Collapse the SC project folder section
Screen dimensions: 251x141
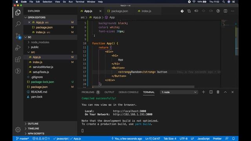[x=25, y=37]
